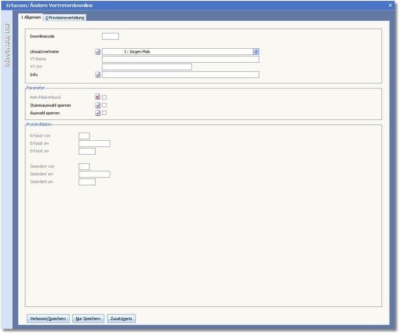Image resolution: width=400 pixels, height=334 pixels.
Task: Click the edit icon beside Info
Action: [98, 75]
